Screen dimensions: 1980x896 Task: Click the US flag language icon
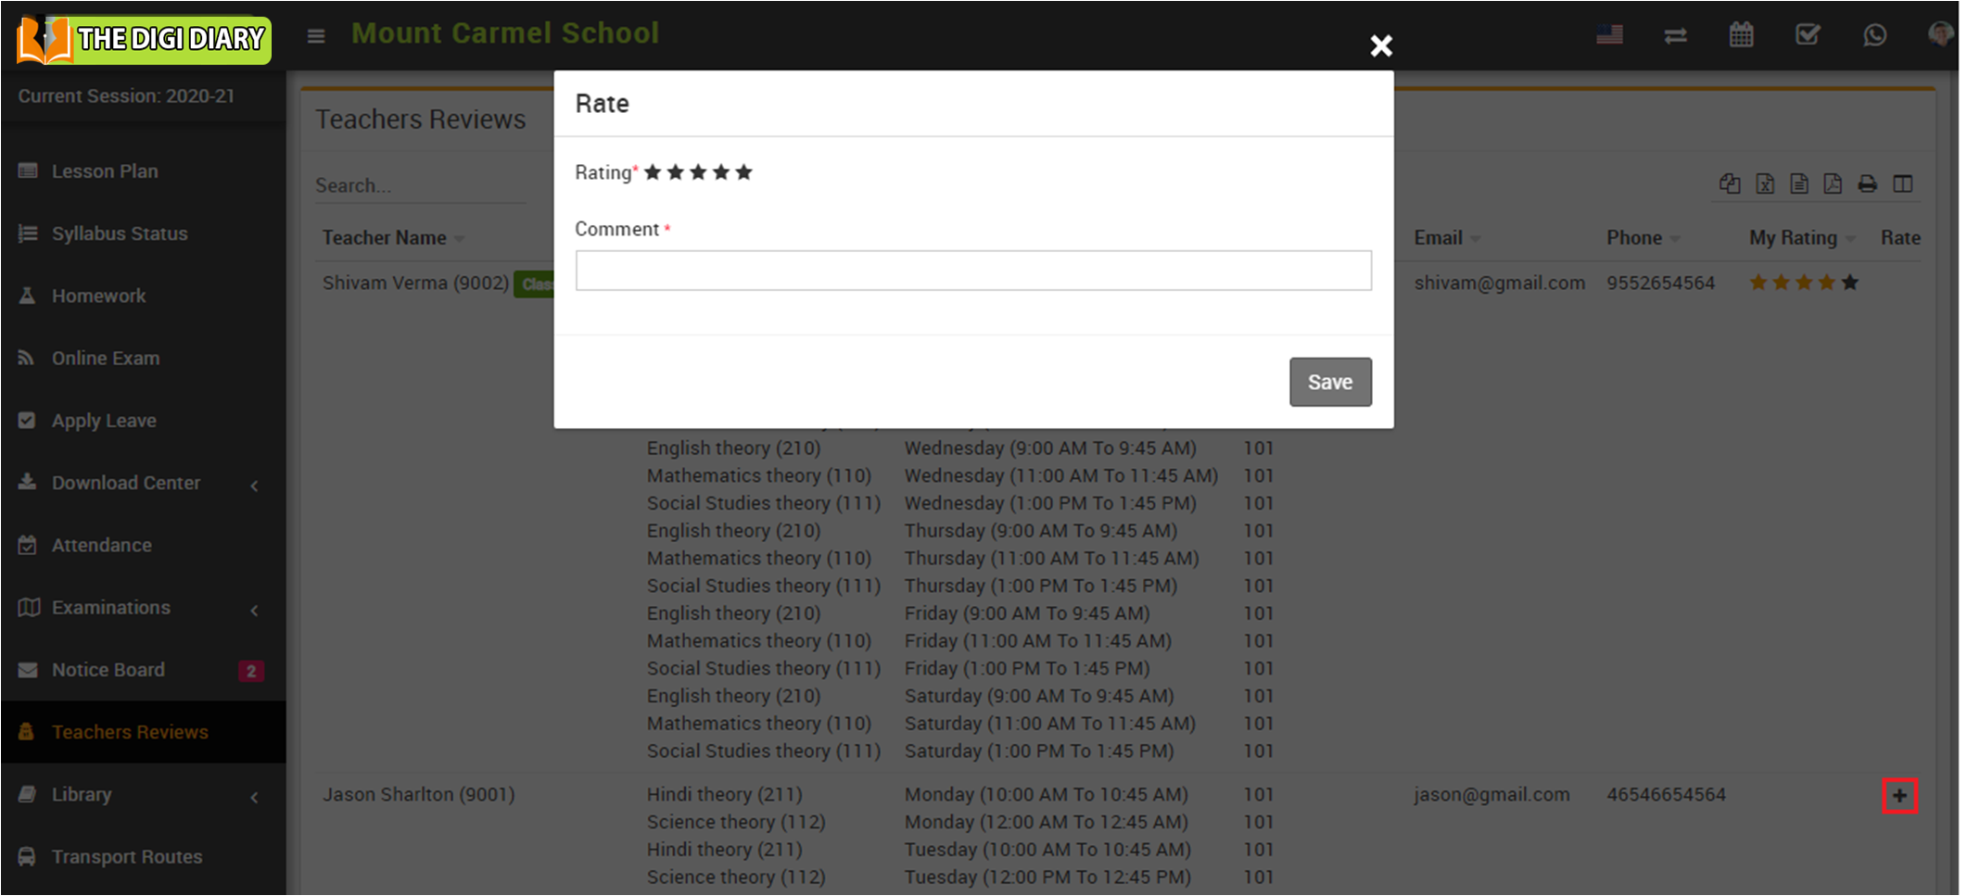click(x=1609, y=36)
